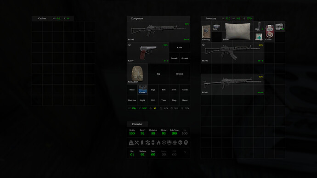The image size is (317, 178).
Task: Click the empty Helmet slot
Action: click(179, 74)
